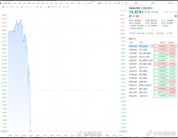
Task: Select the text 'Aa' annotation tool
Action: [x=37, y=7]
